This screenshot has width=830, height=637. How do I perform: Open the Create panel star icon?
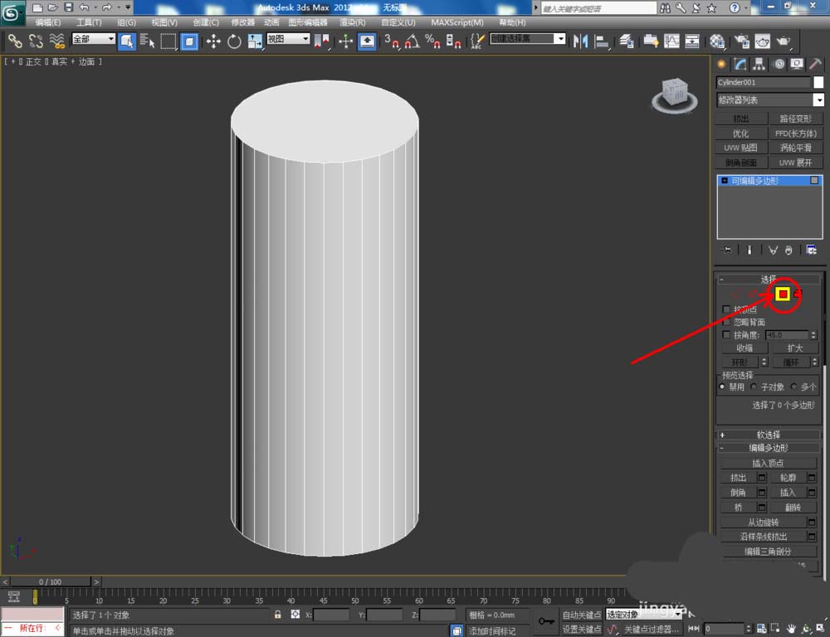coord(720,65)
